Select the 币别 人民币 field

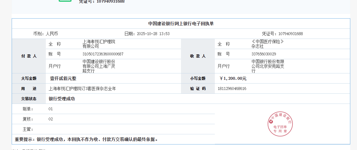pos(46,34)
